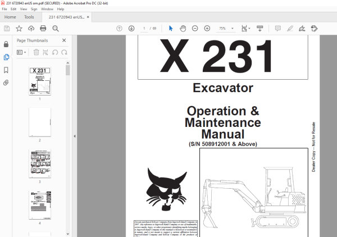Rotate pages clockwise icon
This screenshot has height=237, width=337.
(64, 52)
